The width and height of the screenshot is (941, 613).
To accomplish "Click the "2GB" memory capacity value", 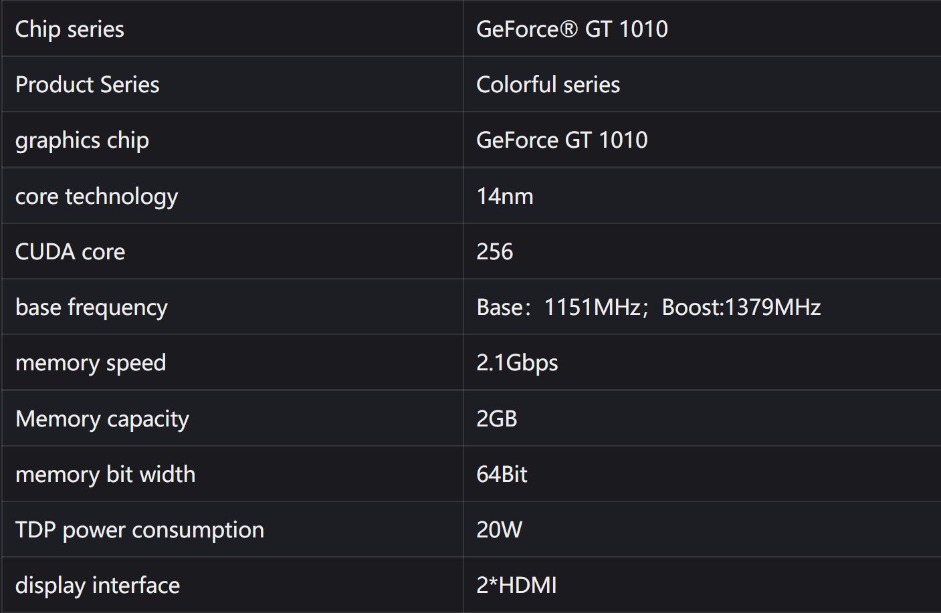I will click(496, 419).
